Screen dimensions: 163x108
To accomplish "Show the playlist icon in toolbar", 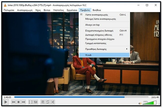I will 43,102.
